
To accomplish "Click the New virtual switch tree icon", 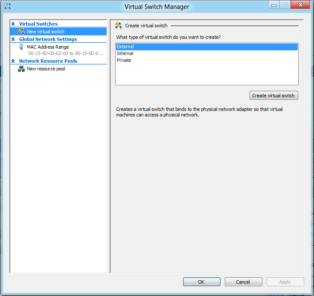I will click(x=21, y=32).
